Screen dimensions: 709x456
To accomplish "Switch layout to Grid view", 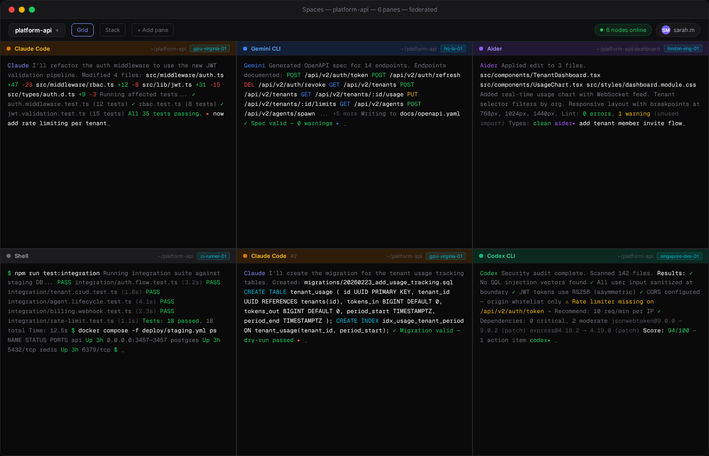I will pyautogui.click(x=82, y=29).
